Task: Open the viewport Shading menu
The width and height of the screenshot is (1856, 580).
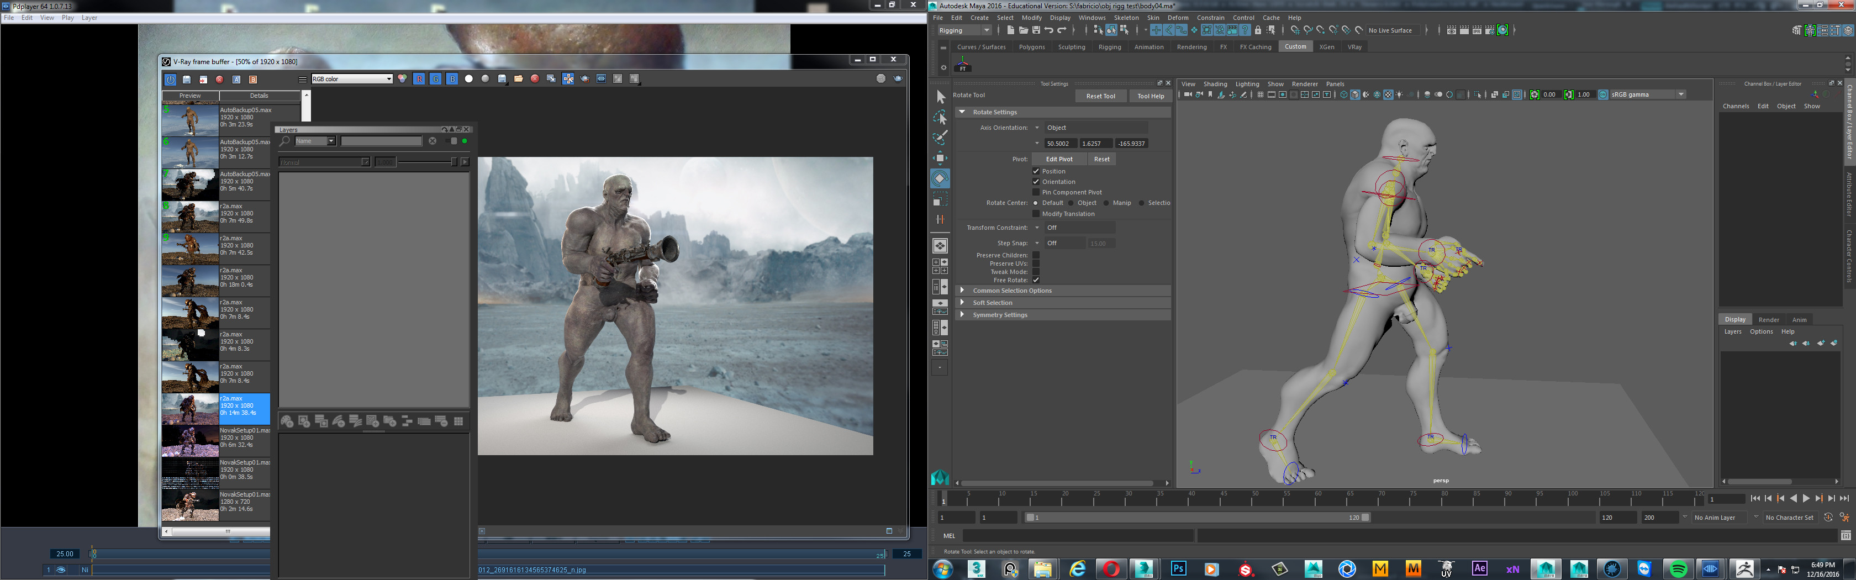Action: tap(1215, 85)
